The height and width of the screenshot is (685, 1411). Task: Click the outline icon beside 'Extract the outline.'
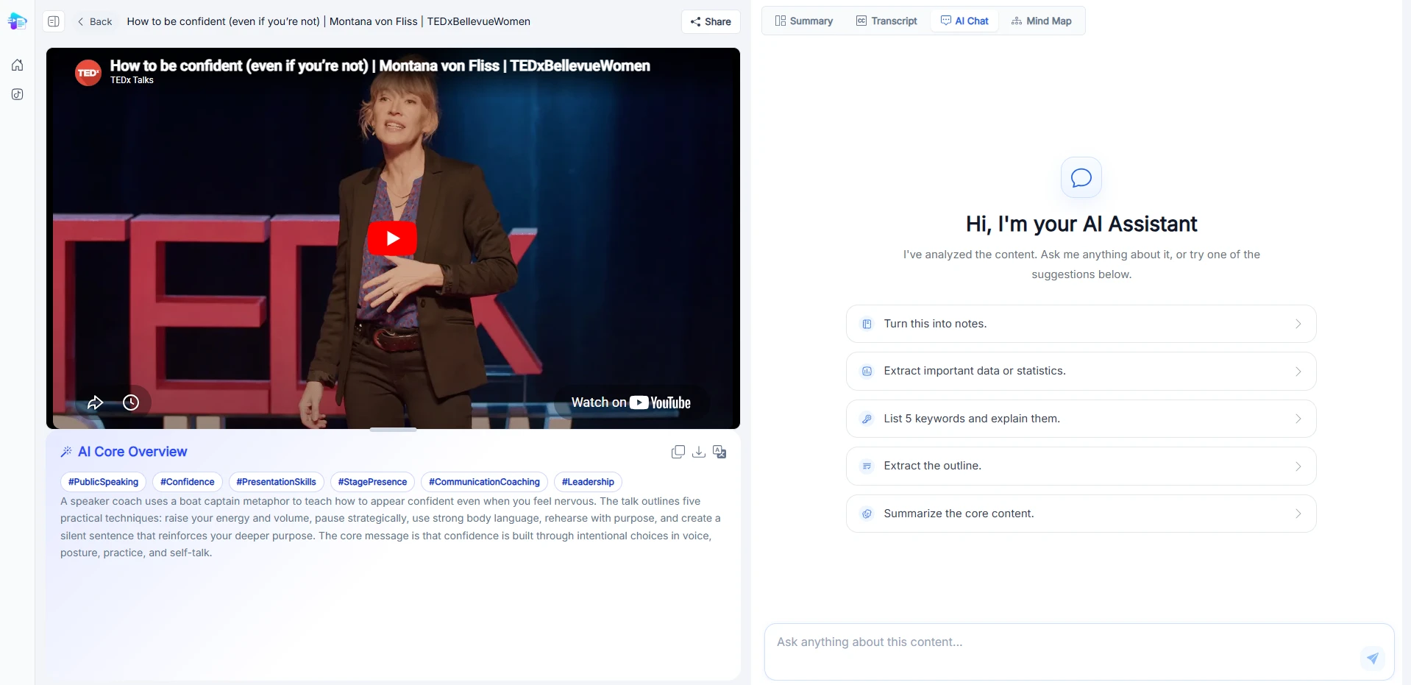click(x=867, y=466)
